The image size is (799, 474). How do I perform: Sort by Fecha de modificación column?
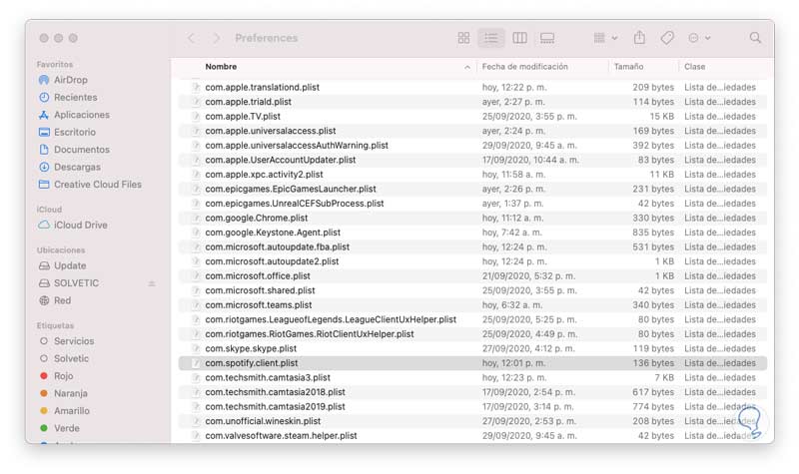pyautogui.click(x=525, y=67)
